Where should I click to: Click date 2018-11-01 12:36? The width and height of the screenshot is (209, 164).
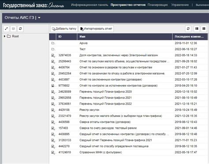186,43
